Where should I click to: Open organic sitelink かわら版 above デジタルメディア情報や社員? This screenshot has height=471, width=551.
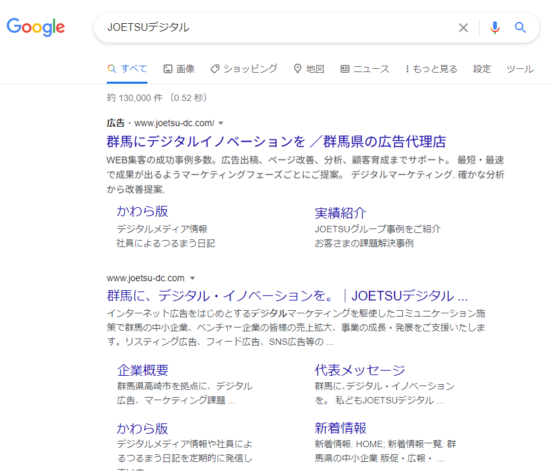142,429
